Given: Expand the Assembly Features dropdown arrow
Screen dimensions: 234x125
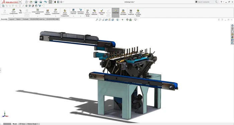Looking at the screenshot, I should point(73,16).
